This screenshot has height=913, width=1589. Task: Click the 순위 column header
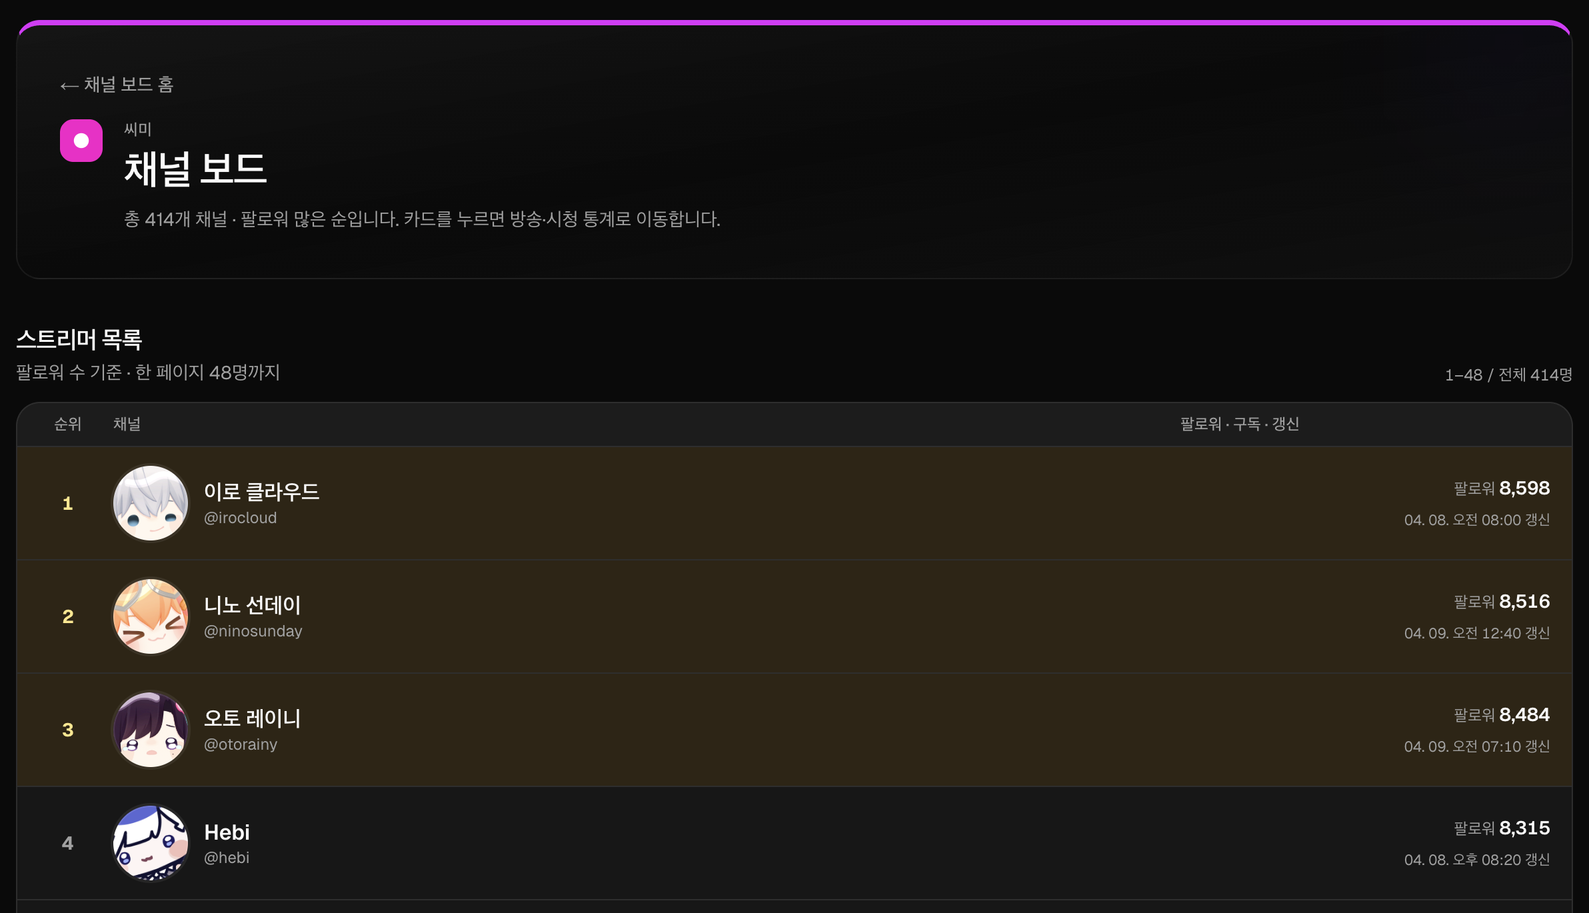67,424
